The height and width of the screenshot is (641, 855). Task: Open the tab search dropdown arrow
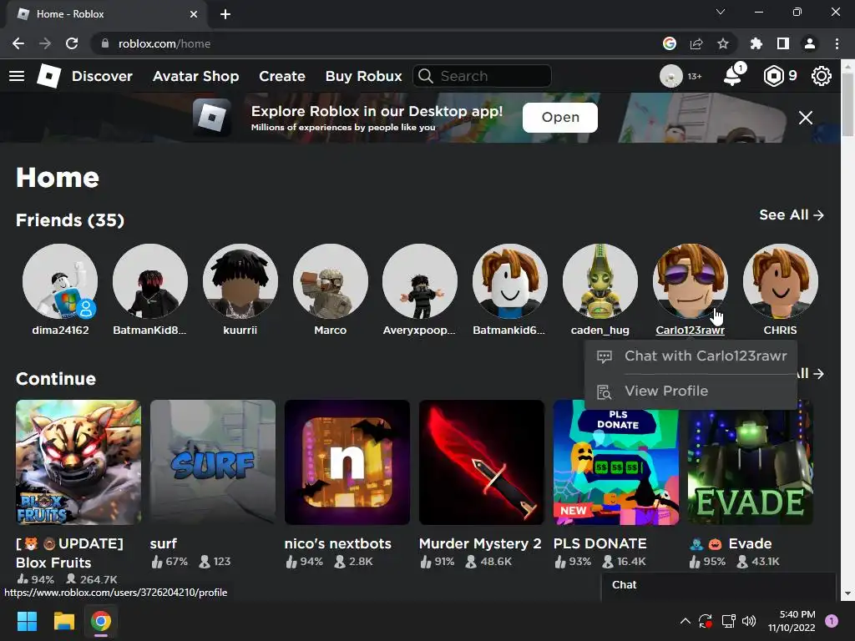click(721, 12)
